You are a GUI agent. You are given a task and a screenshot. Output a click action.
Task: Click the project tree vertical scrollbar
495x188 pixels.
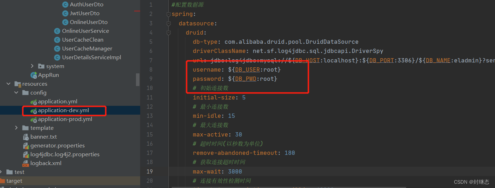tap(138, 80)
